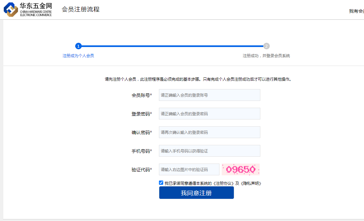Select the 注册成功，并登录会员系统 step label
Viewport: 364px width, 221px height.
(266, 56)
